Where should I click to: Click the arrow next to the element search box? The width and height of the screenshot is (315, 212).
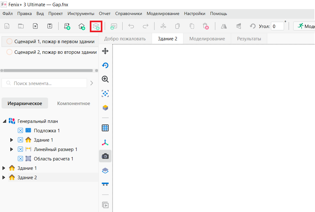[92, 83]
